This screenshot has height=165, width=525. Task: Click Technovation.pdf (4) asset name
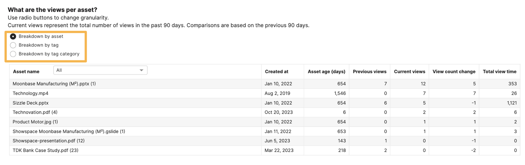point(35,112)
